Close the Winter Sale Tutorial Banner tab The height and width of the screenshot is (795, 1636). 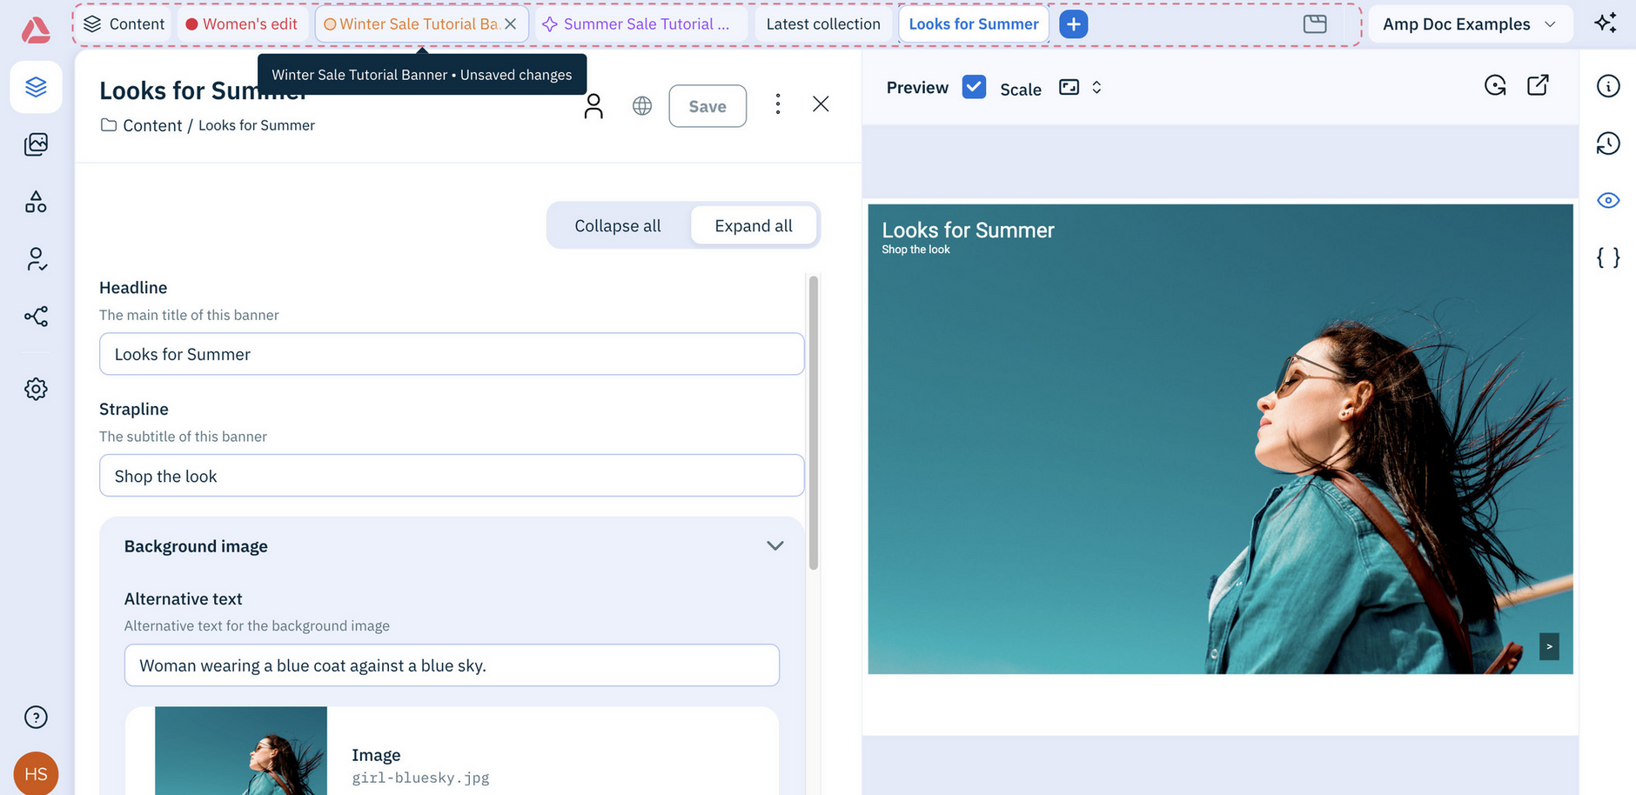[x=511, y=24]
